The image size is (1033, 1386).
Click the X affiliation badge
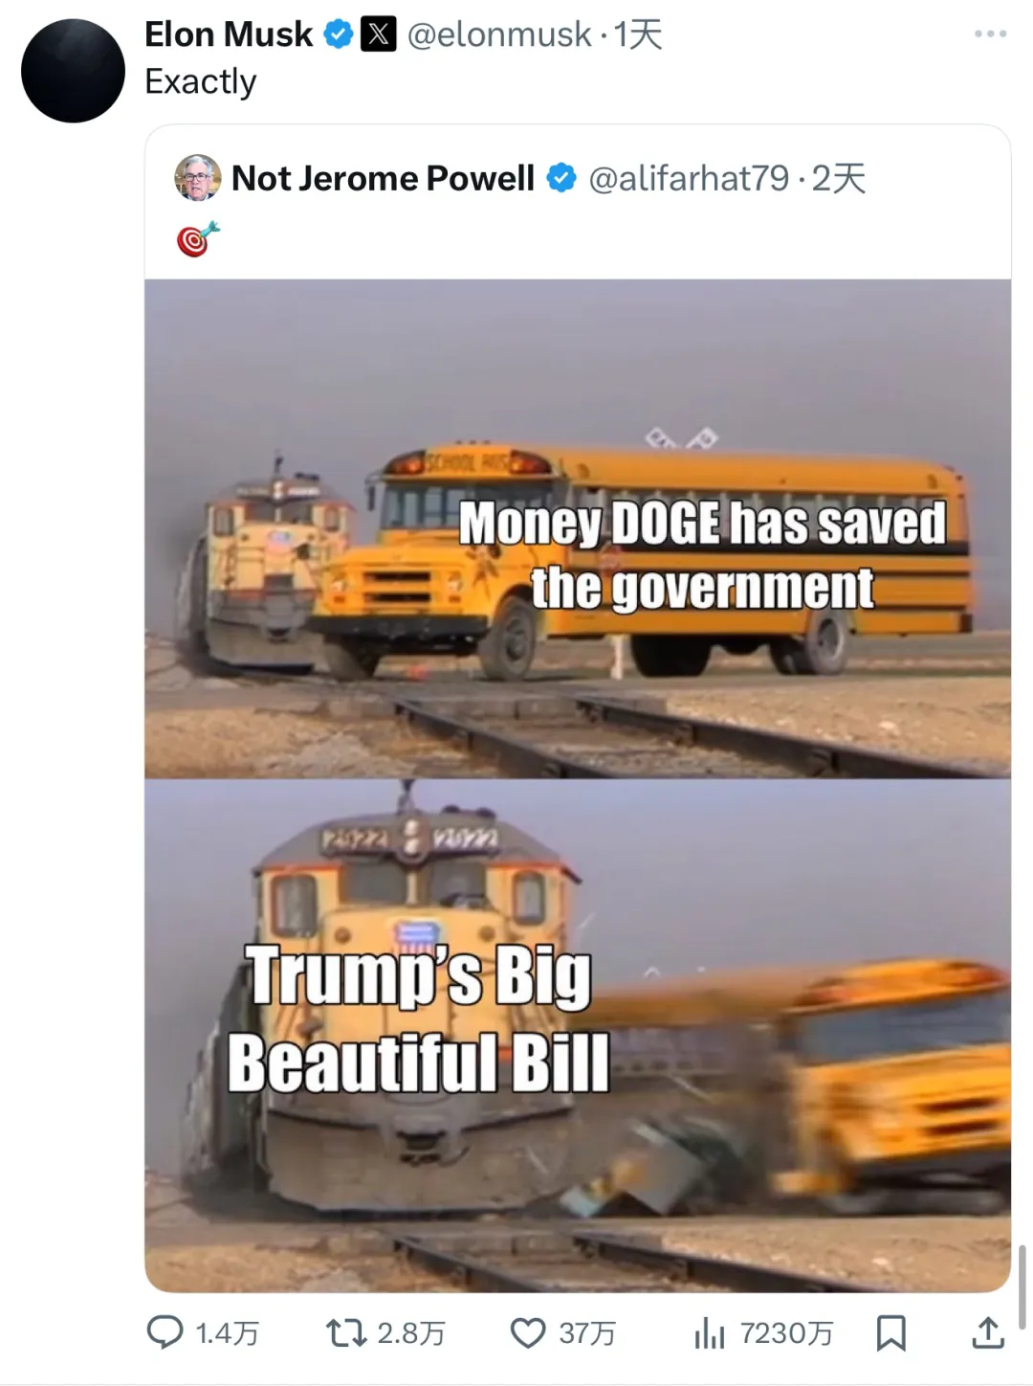coord(378,35)
